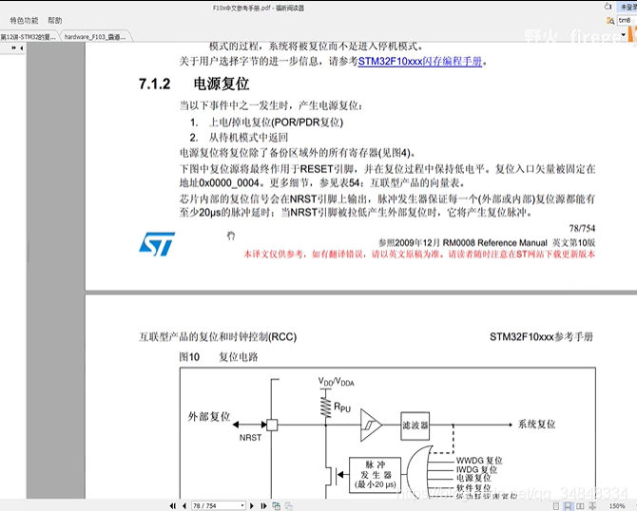
Task: Click the 78/754 page number in footer
Action: pos(582,229)
